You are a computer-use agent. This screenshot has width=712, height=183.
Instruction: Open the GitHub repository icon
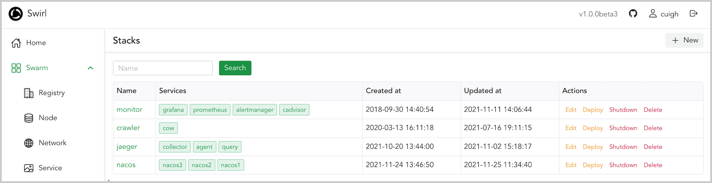click(x=633, y=14)
